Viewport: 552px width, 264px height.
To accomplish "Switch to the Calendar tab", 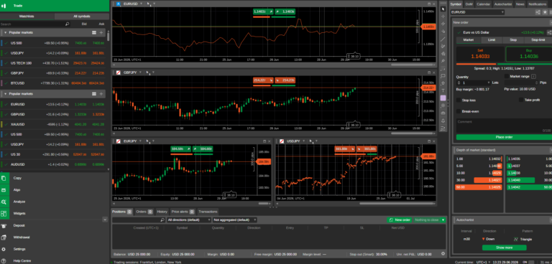I will [483, 4].
